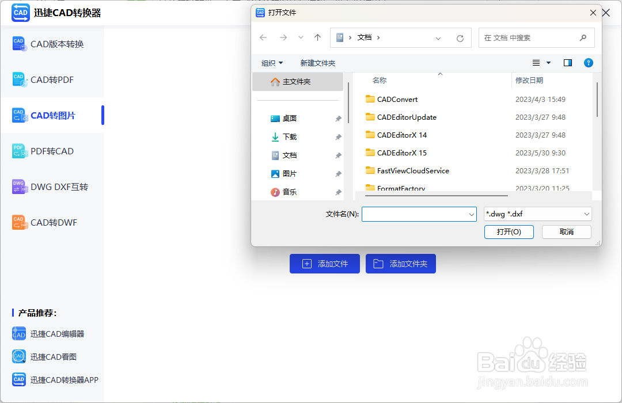This screenshot has height=403, width=622.
Task: Click the pin icon next to 下载
Action: pyautogui.click(x=338, y=137)
